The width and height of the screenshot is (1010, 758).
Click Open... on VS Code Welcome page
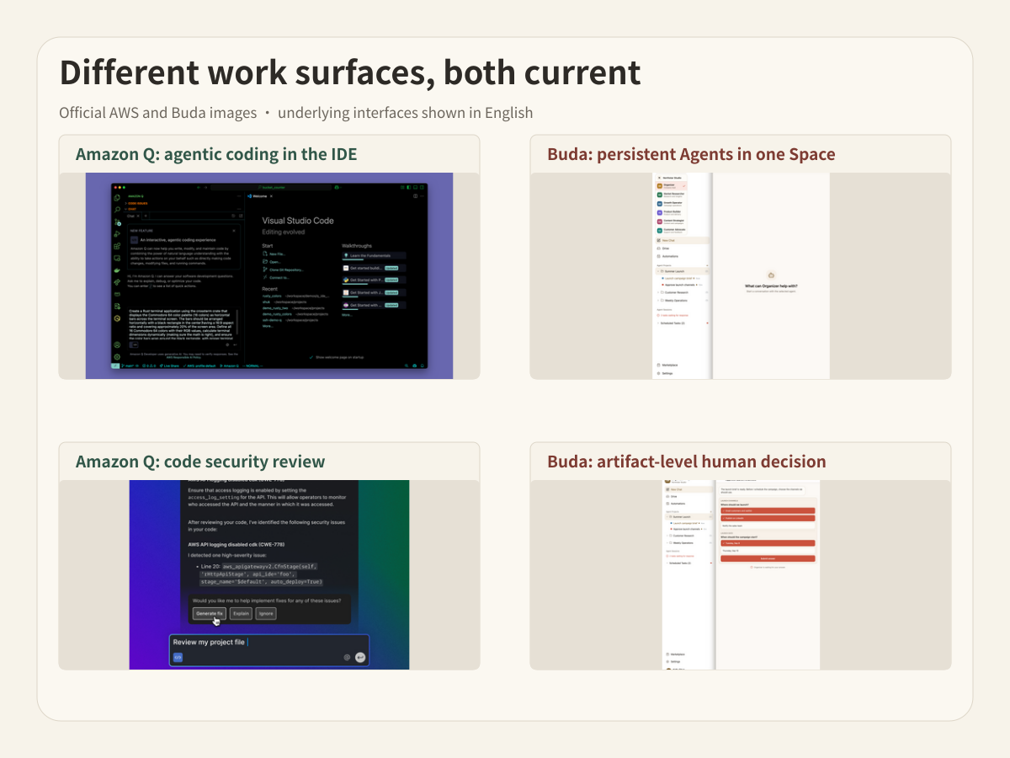click(x=273, y=262)
